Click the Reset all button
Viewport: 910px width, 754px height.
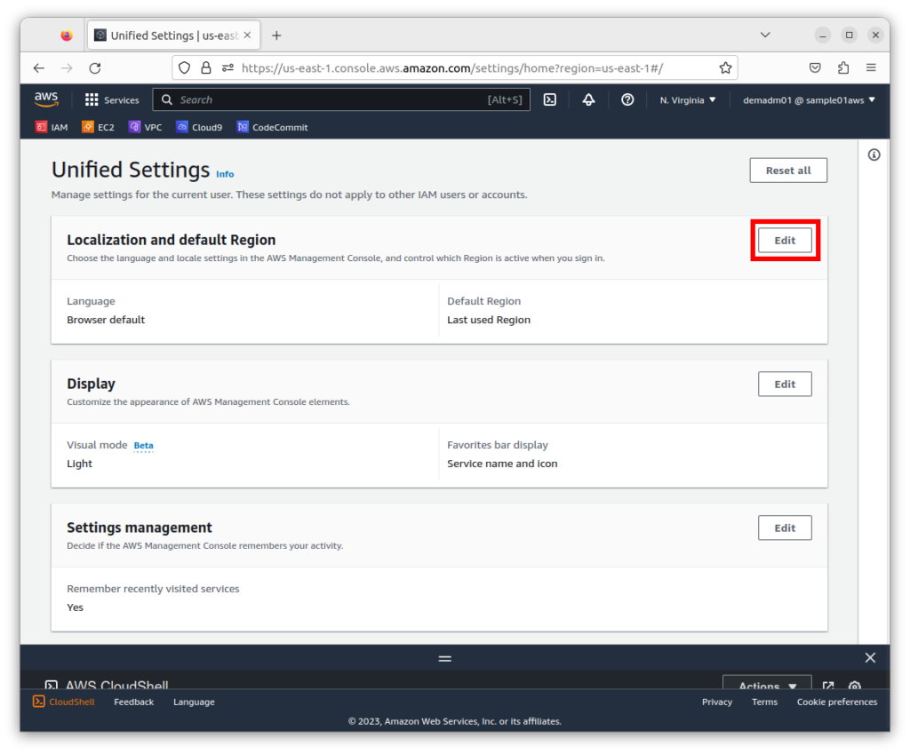pyautogui.click(x=788, y=171)
